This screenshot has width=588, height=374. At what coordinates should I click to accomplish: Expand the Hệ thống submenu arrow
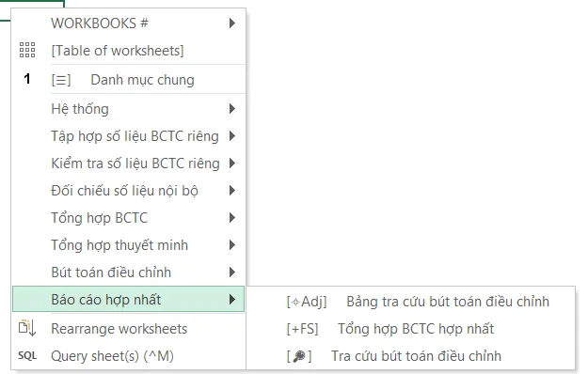pos(232,109)
